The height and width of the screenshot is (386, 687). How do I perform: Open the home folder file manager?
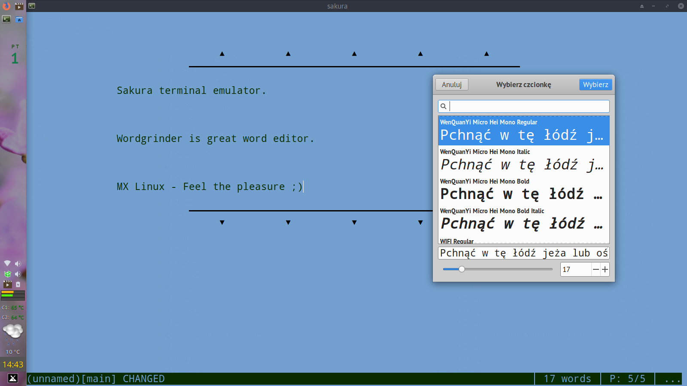(19, 19)
